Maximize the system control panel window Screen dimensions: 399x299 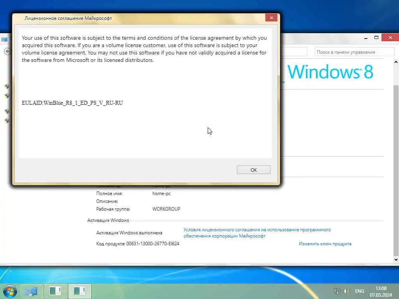[376, 38]
